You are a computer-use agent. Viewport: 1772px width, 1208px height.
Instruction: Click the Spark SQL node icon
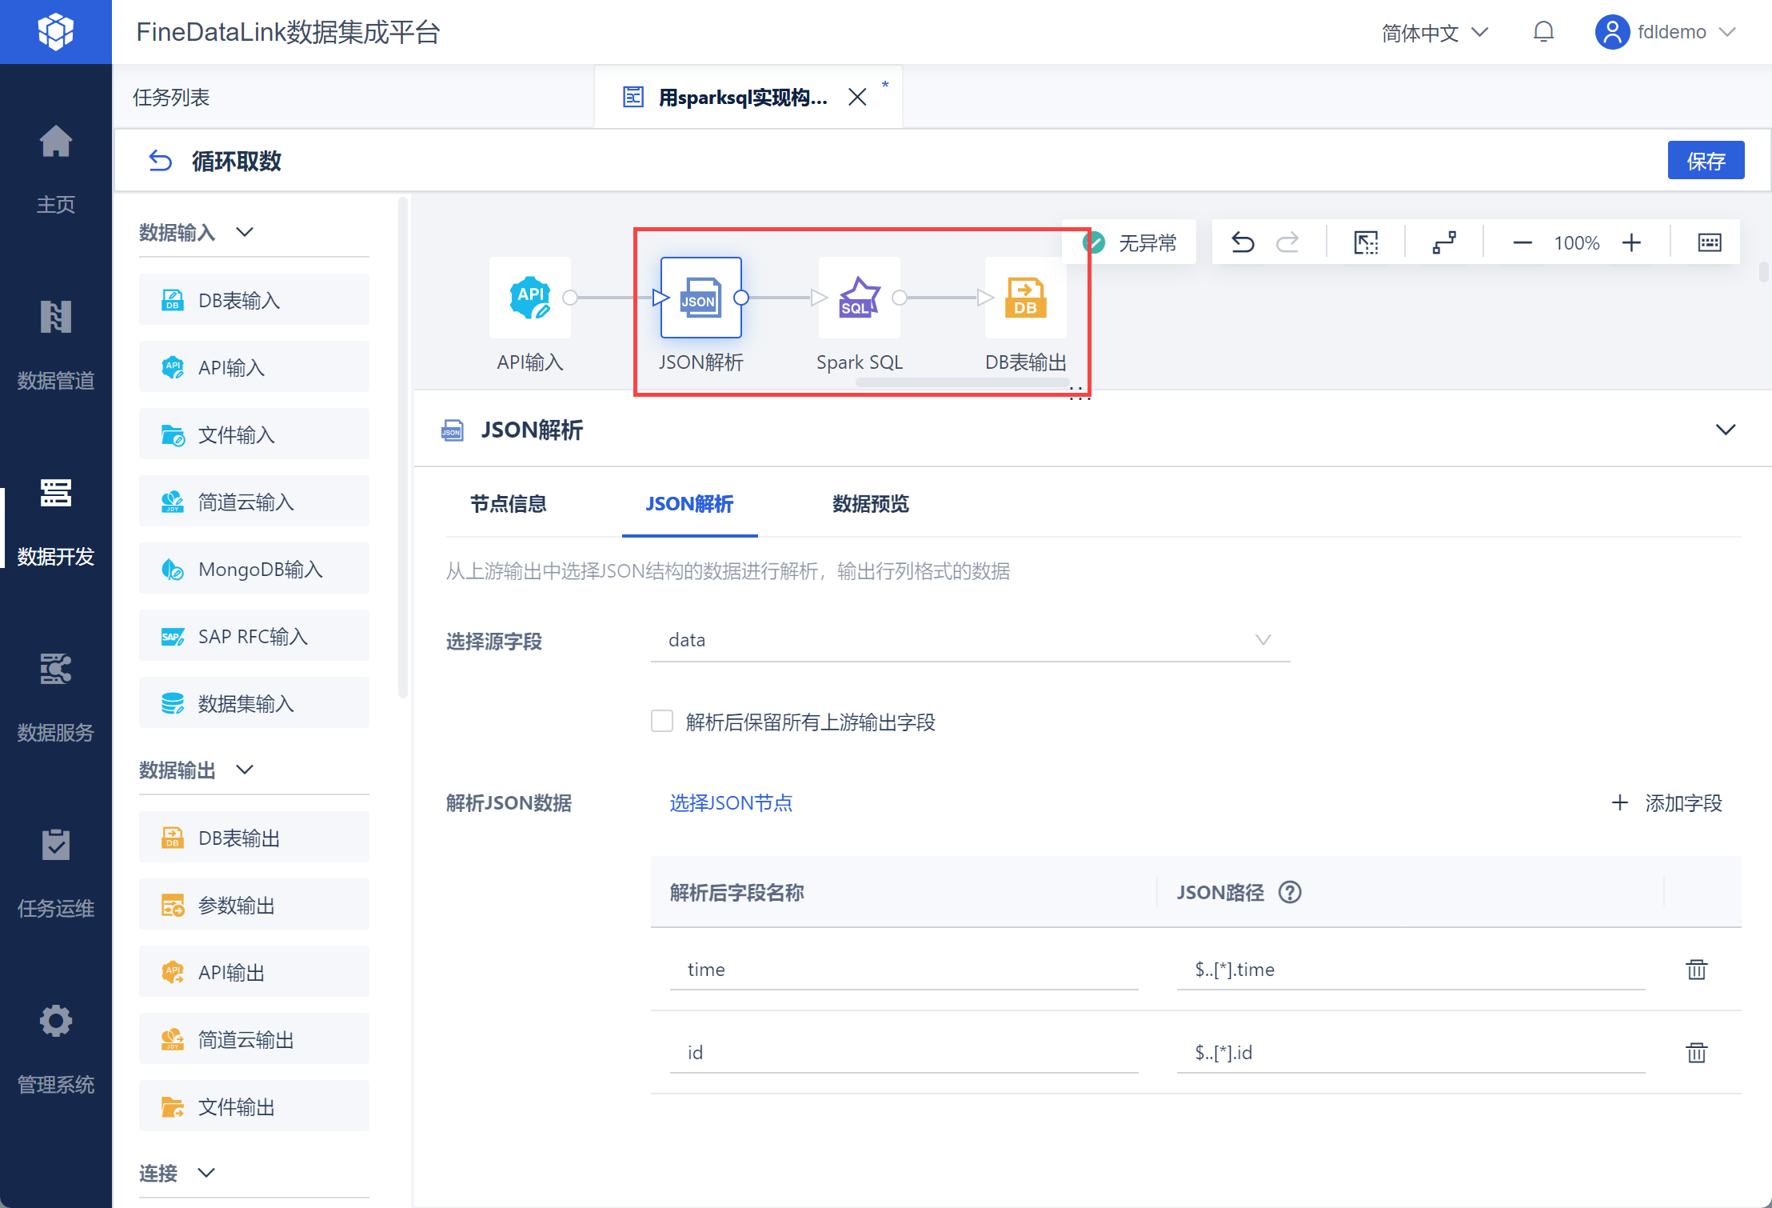(859, 298)
